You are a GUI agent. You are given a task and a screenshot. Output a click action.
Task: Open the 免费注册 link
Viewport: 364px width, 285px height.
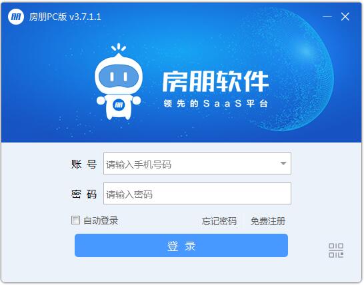pyautogui.click(x=268, y=221)
